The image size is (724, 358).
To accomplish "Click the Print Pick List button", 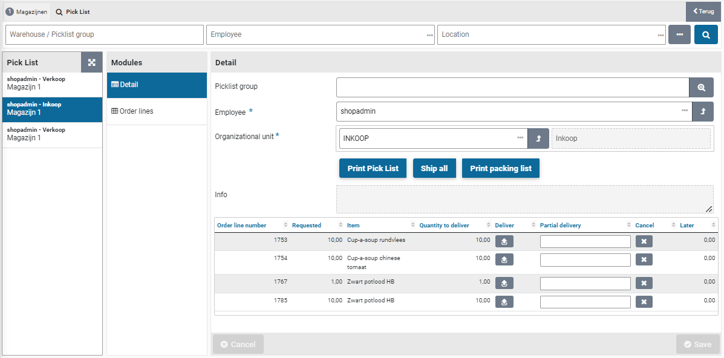I will click(x=373, y=168).
